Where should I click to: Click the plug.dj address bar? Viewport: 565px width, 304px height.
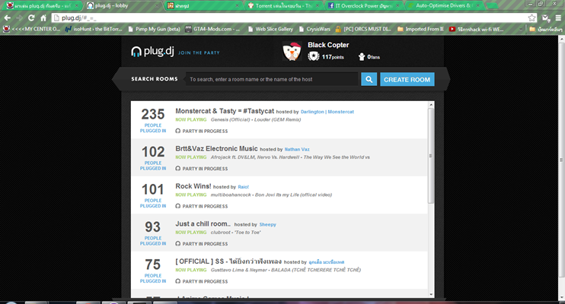point(294,17)
